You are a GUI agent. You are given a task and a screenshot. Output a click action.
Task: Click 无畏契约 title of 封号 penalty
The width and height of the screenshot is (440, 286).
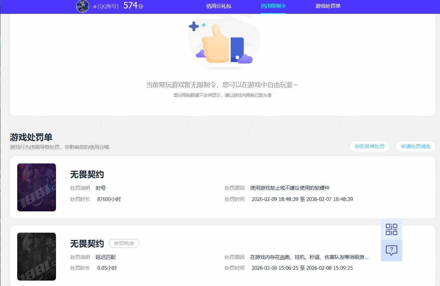pyautogui.click(x=87, y=174)
